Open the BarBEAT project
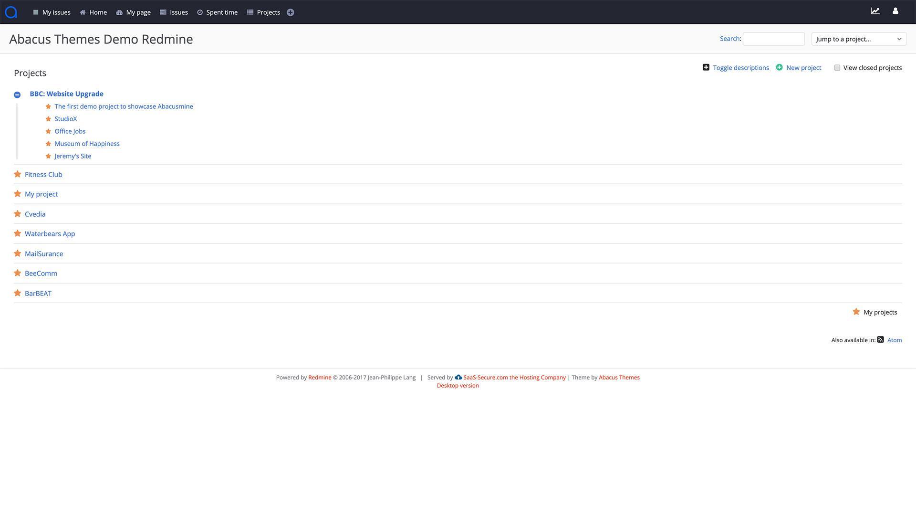Image resolution: width=916 pixels, height=516 pixels. 38,293
